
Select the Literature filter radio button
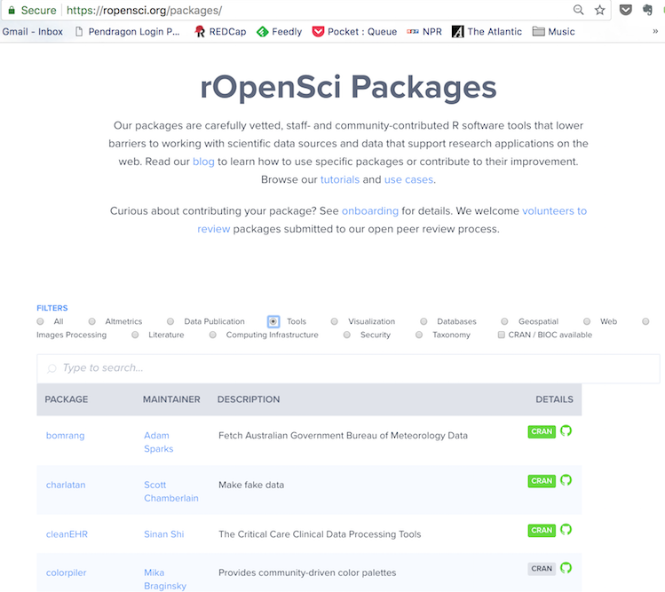[x=135, y=335]
